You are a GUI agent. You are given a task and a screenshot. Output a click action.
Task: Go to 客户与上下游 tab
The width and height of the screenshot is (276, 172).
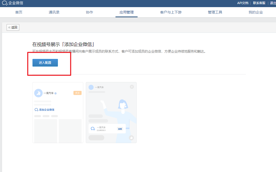(171, 12)
